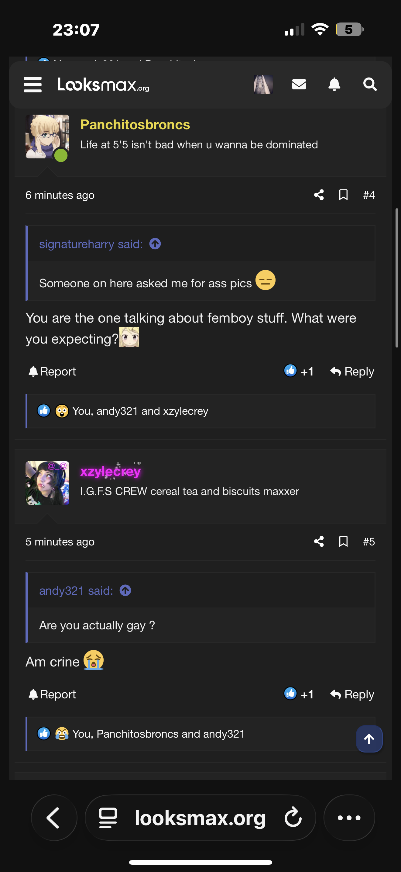Screen dimensions: 401x872
Task: Open the Panchitosbroncs profile link
Action: click(x=135, y=125)
